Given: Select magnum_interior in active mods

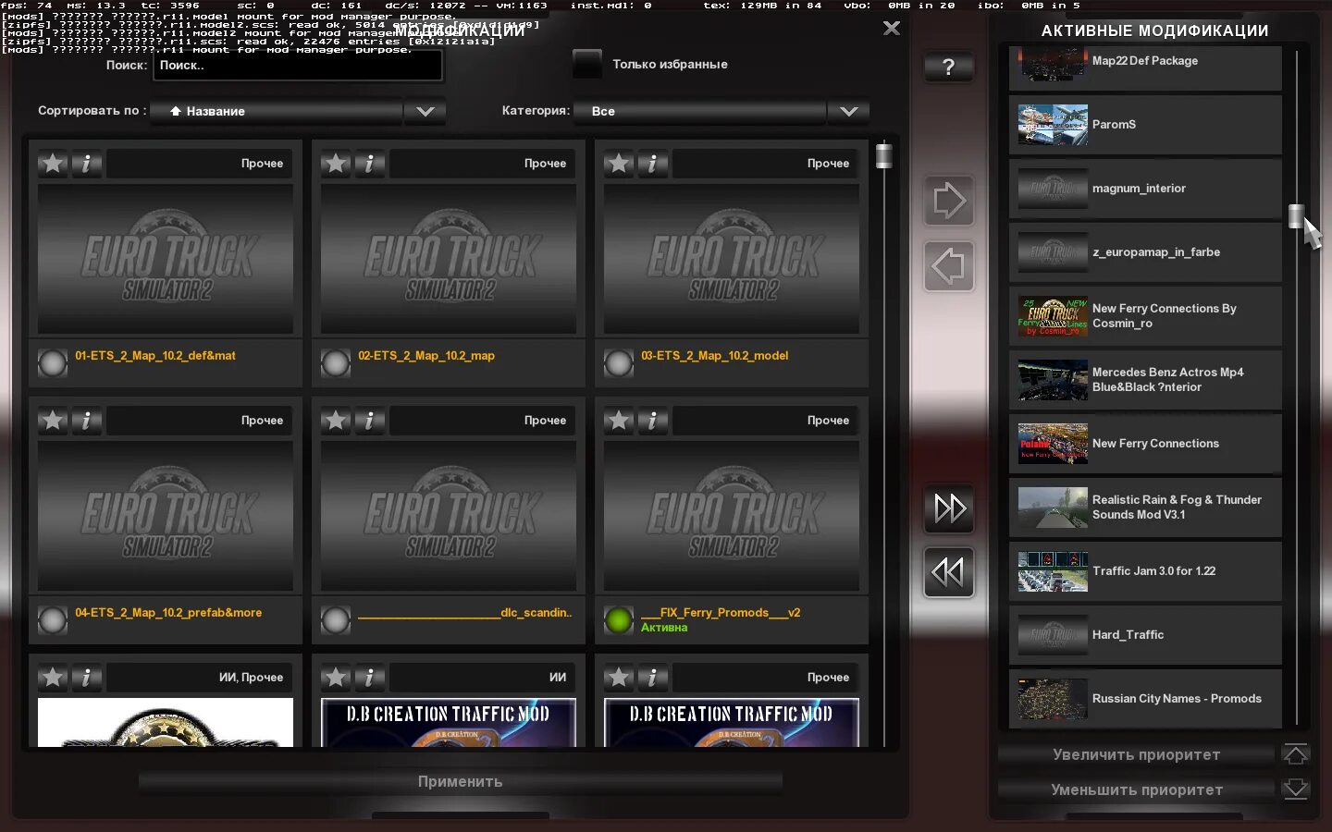Looking at the screenshot, I should 1145,189.
